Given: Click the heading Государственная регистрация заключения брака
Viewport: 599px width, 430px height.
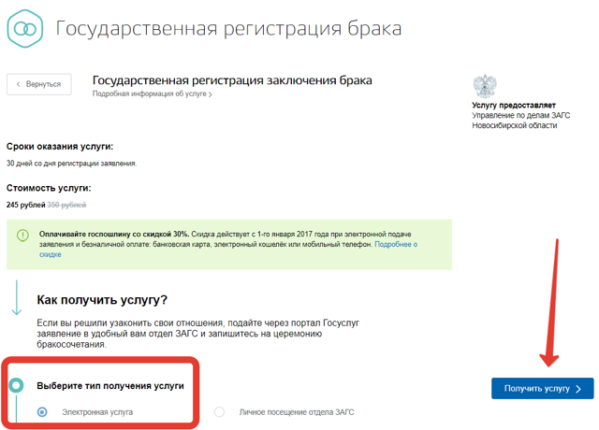Looking at the screenshot, I should tap(232, 80).
